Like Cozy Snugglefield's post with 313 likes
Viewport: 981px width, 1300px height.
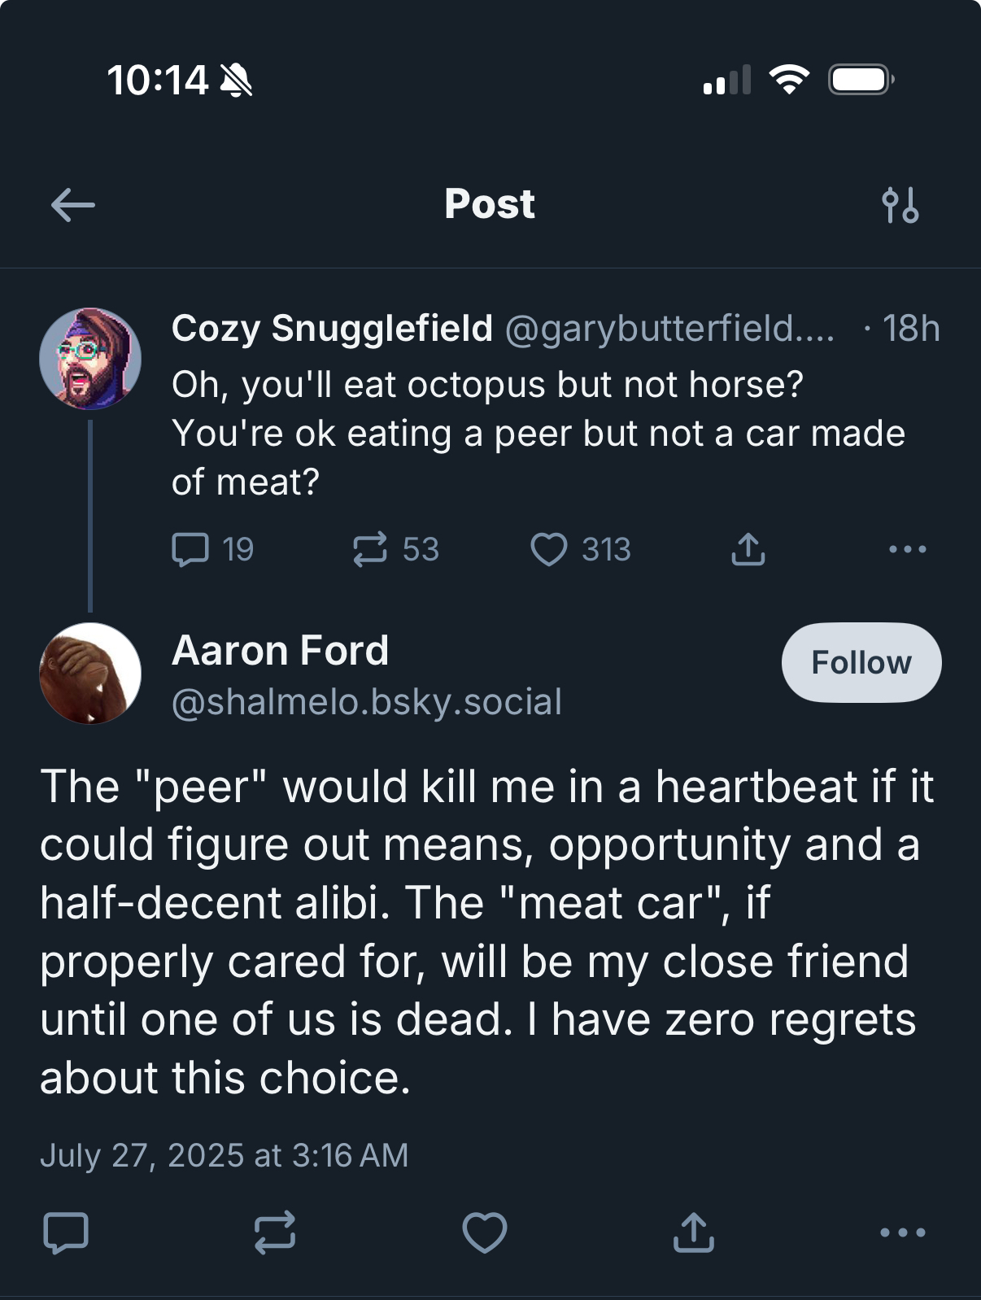click(549, 549)
